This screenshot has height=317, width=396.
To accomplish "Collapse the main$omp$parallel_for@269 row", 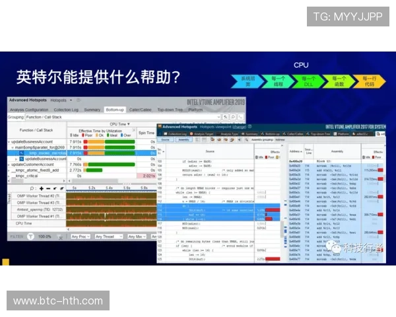I will (x=13, y=147).
